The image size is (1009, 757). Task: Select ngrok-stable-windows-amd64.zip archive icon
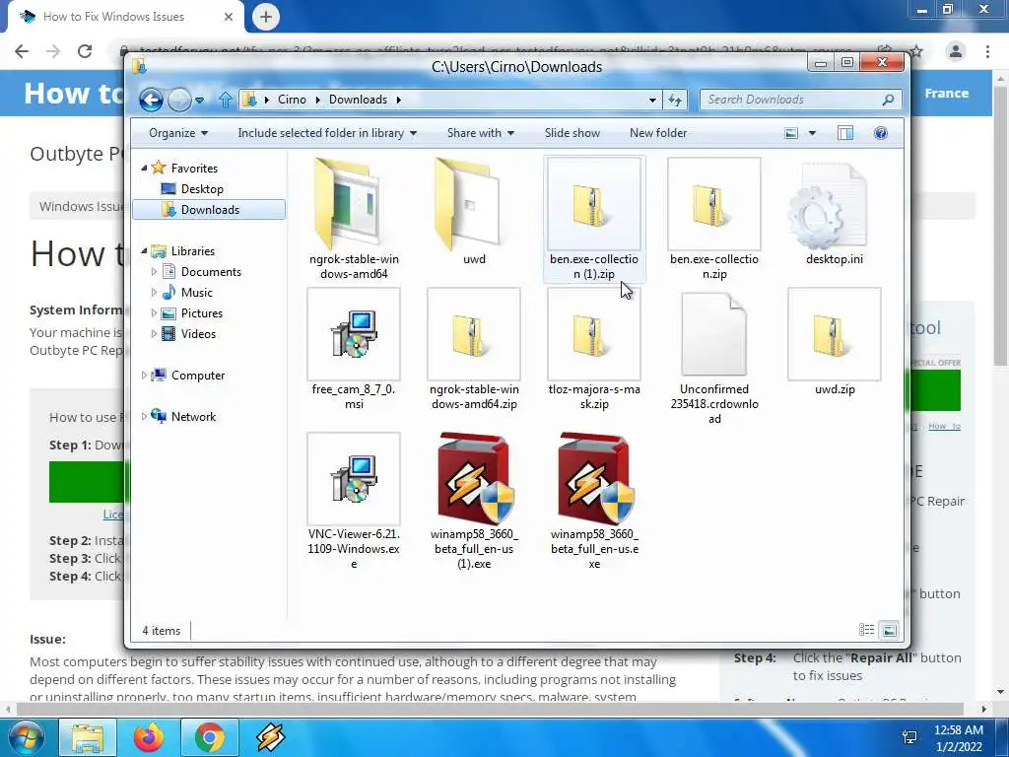[474, 334]
